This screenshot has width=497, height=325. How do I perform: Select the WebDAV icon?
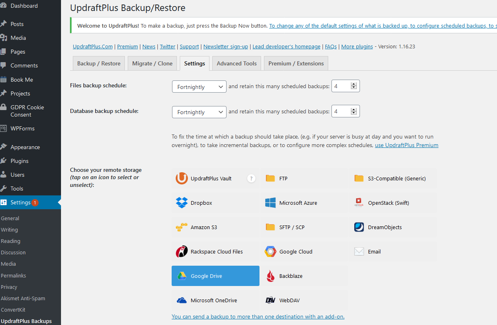pos(270,300)
